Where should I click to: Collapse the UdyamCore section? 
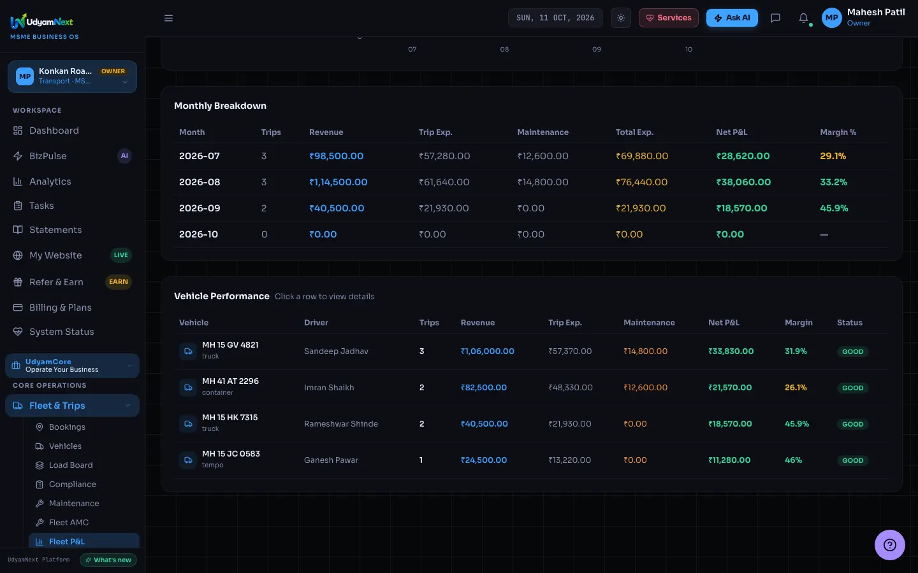click(x=72, y=365)
